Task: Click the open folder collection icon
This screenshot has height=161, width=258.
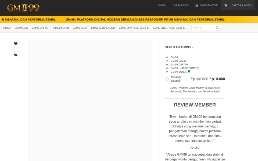Action: tap(16, 55)
